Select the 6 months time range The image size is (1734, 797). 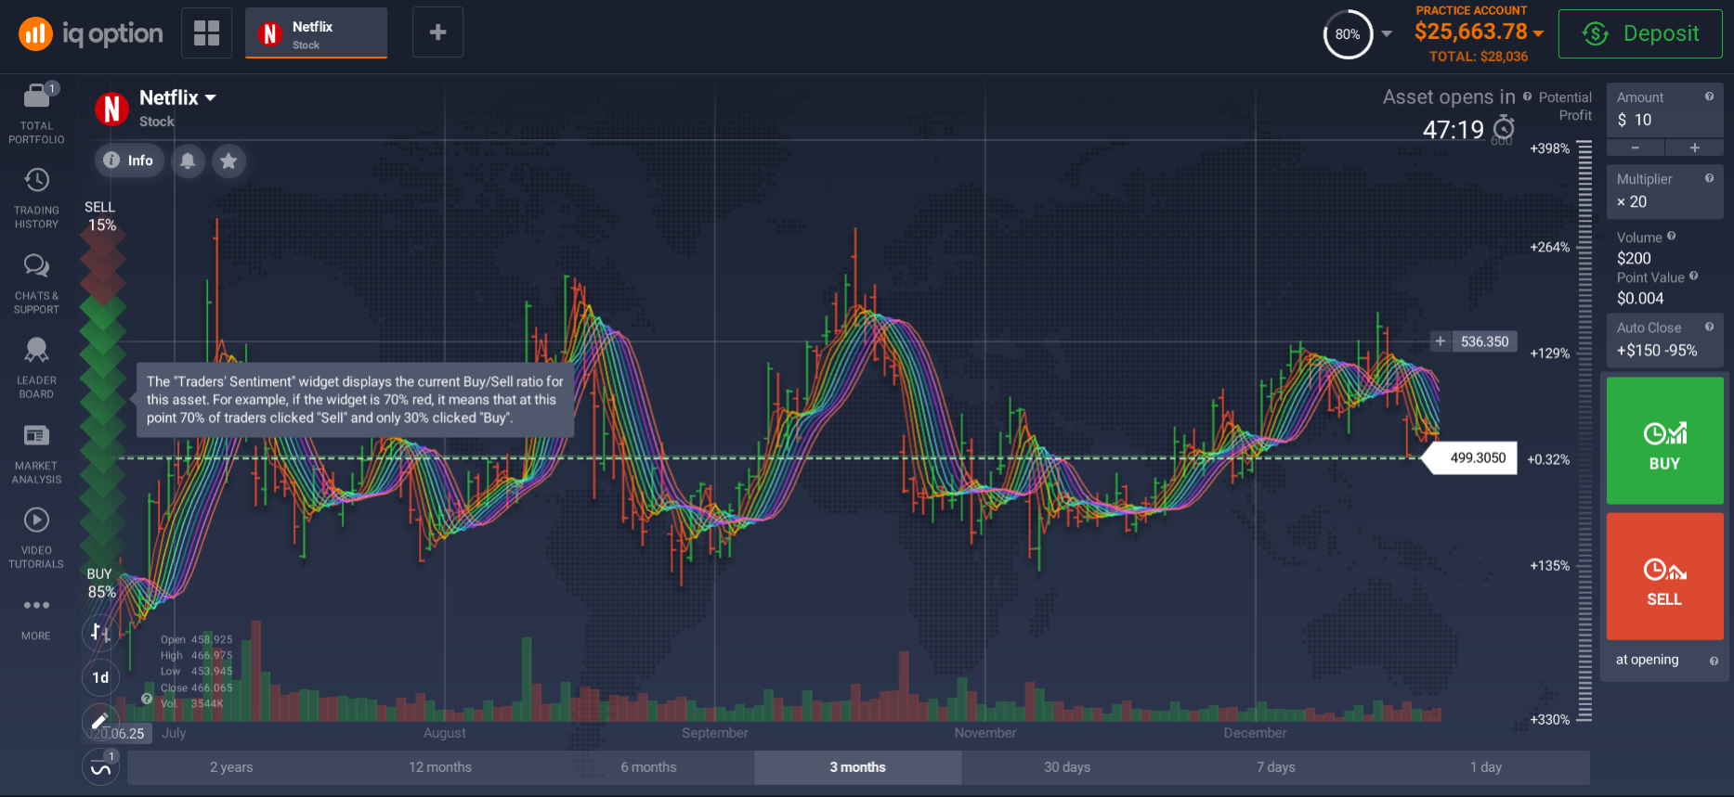(648, 767)
